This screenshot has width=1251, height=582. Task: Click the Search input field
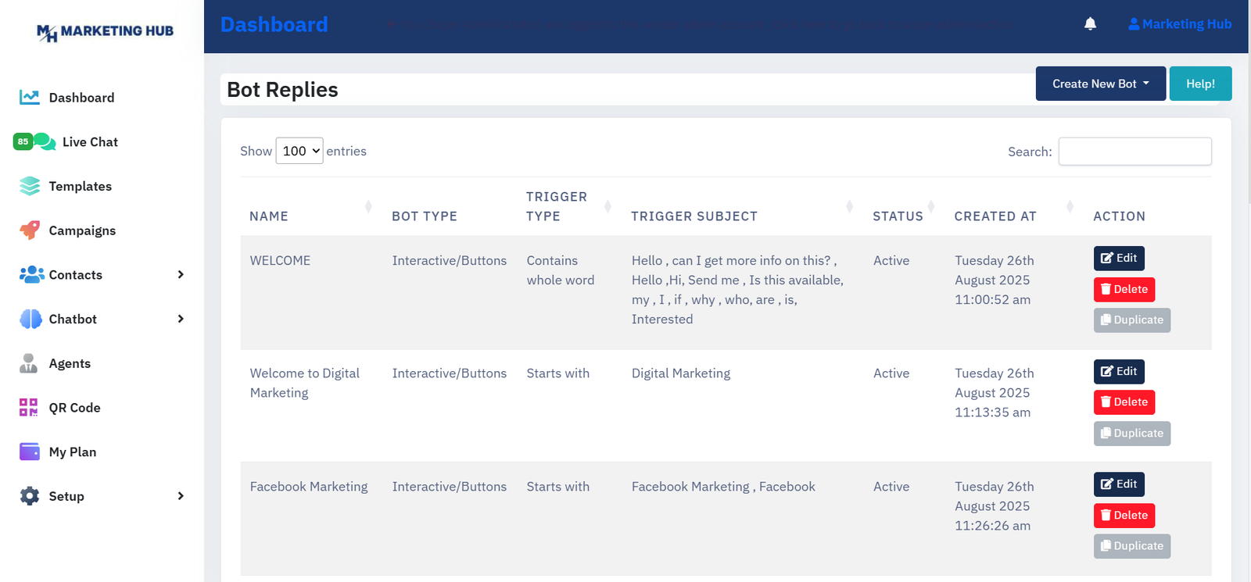tap(1135, 152)
